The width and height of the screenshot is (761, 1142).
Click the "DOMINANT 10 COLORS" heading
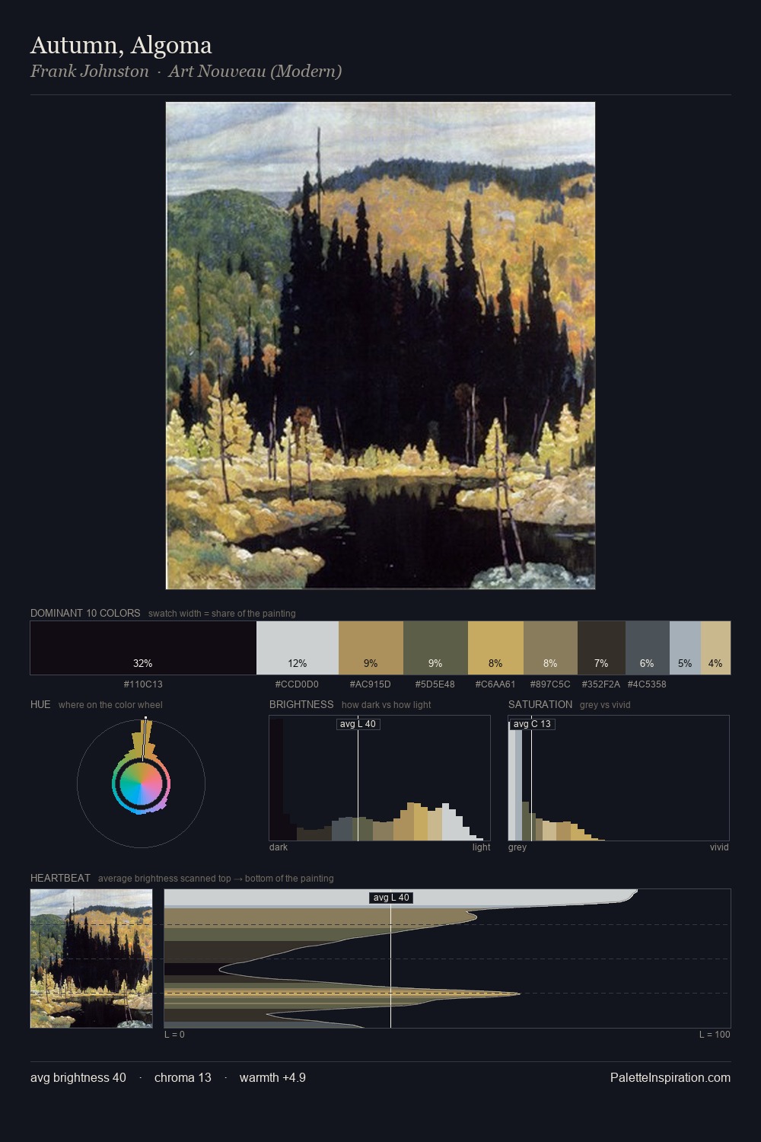click(x=85, y=614)
